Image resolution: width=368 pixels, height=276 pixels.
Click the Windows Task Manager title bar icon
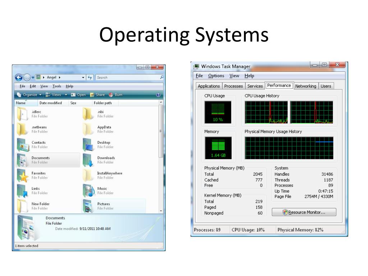click(x=196, y=66)
